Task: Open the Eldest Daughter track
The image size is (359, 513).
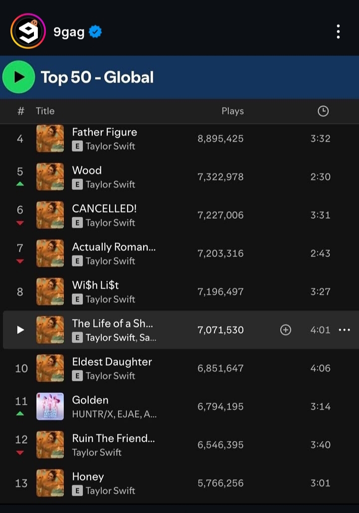Action: [x=112, y=362]
